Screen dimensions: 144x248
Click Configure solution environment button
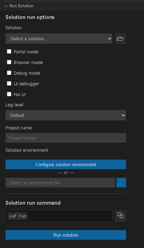click(x=66, y=164)
